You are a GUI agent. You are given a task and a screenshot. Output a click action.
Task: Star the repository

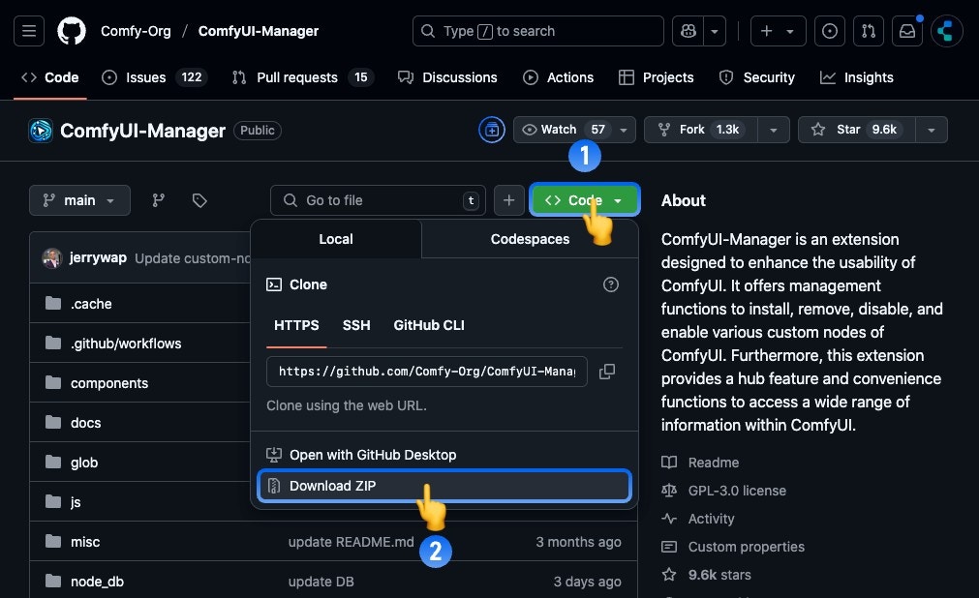857,130
